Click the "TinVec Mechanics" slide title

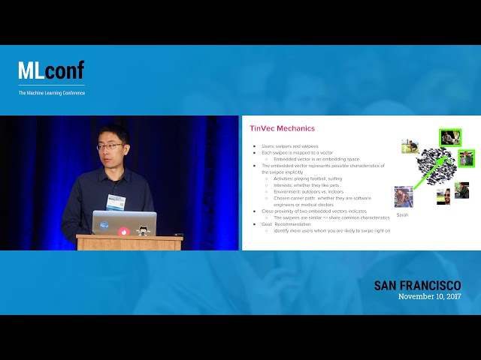click(283, 128)
